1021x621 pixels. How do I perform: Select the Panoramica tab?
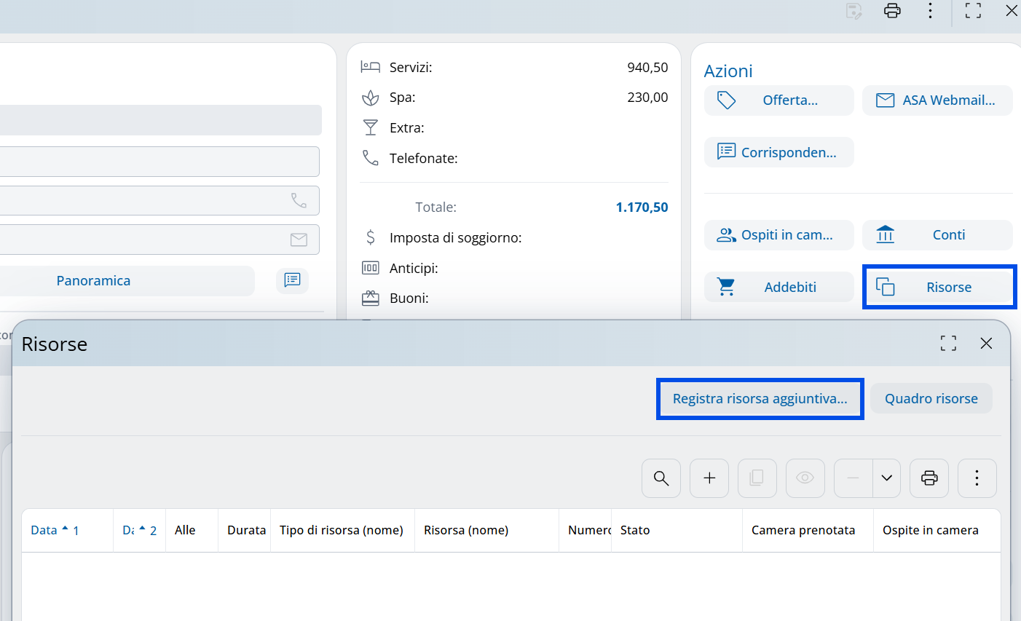tap(94, 281)
